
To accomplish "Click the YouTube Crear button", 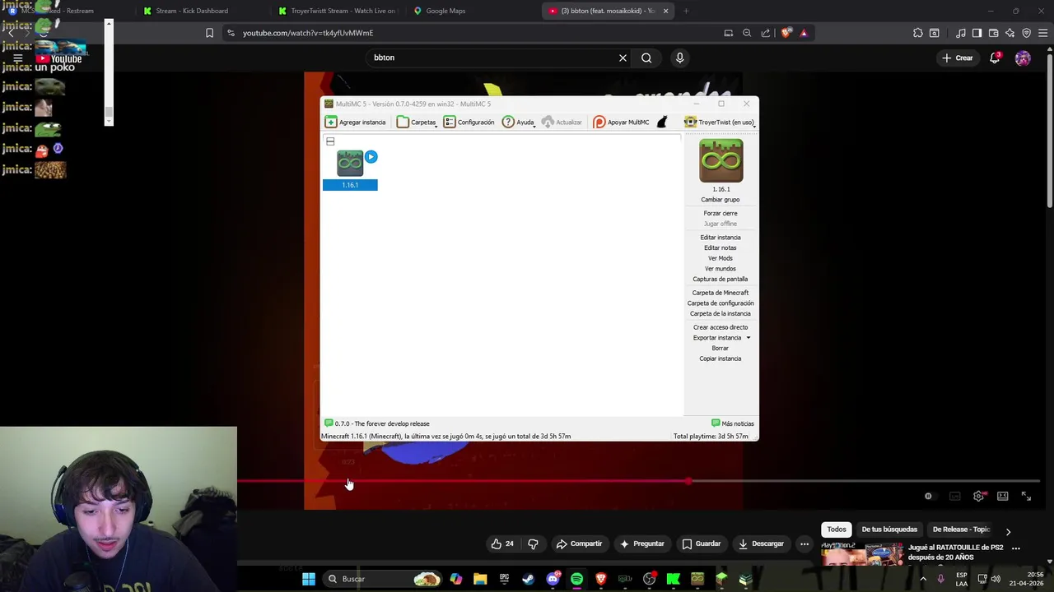I will pos(958,58).
